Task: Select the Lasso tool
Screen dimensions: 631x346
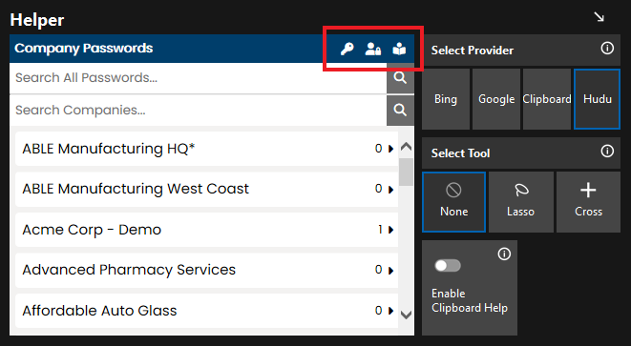Action: point(520,202)
